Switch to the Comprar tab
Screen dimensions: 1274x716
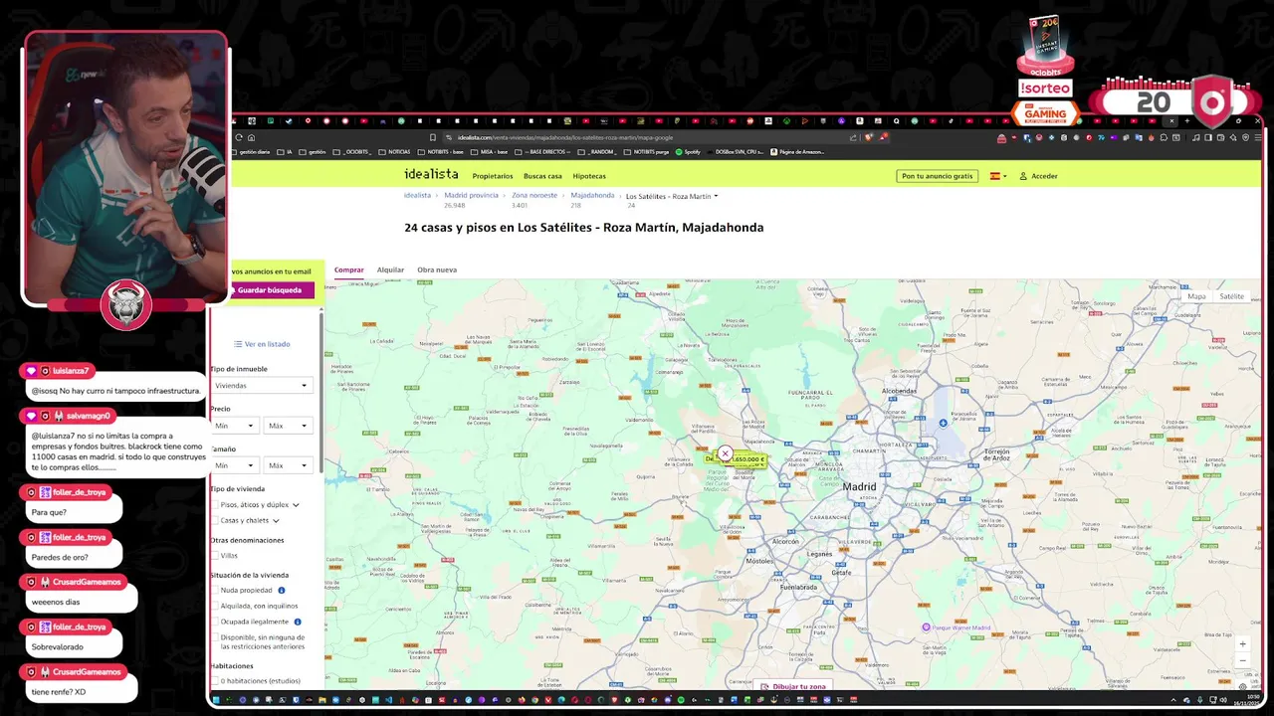tap(348, 269)
